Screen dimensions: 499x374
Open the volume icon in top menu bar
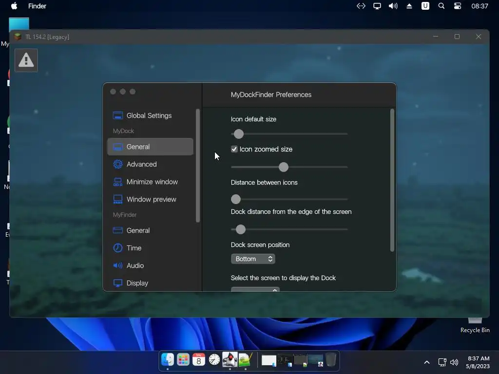393,6
